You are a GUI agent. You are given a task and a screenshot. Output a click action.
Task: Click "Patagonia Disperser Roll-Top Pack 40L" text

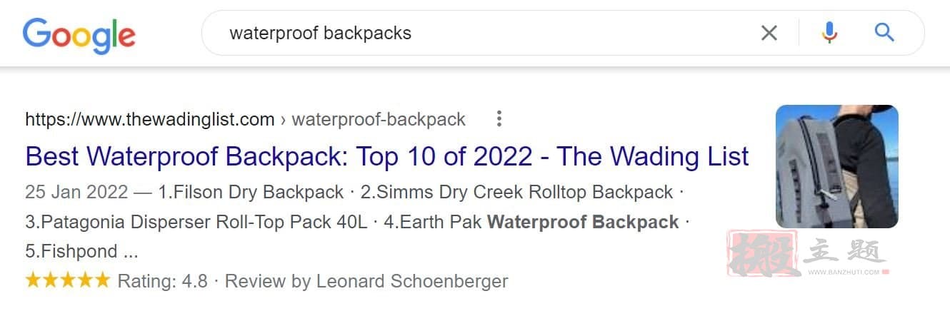point(204,223)
